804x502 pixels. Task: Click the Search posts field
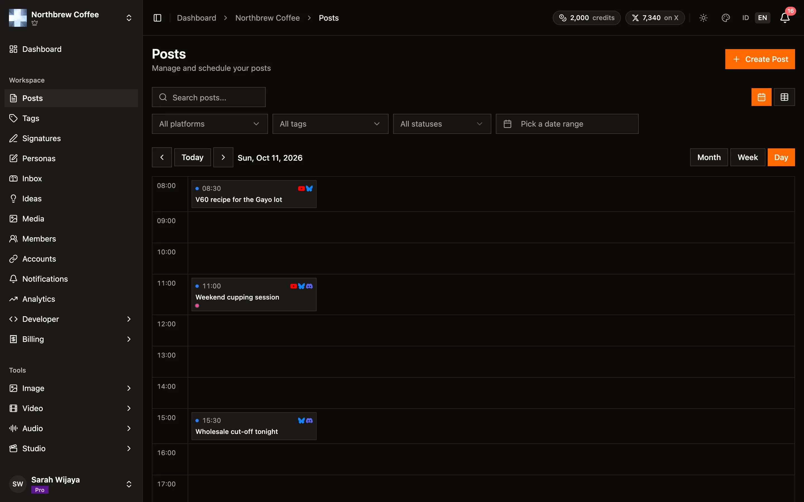click(x=209, y=97)
